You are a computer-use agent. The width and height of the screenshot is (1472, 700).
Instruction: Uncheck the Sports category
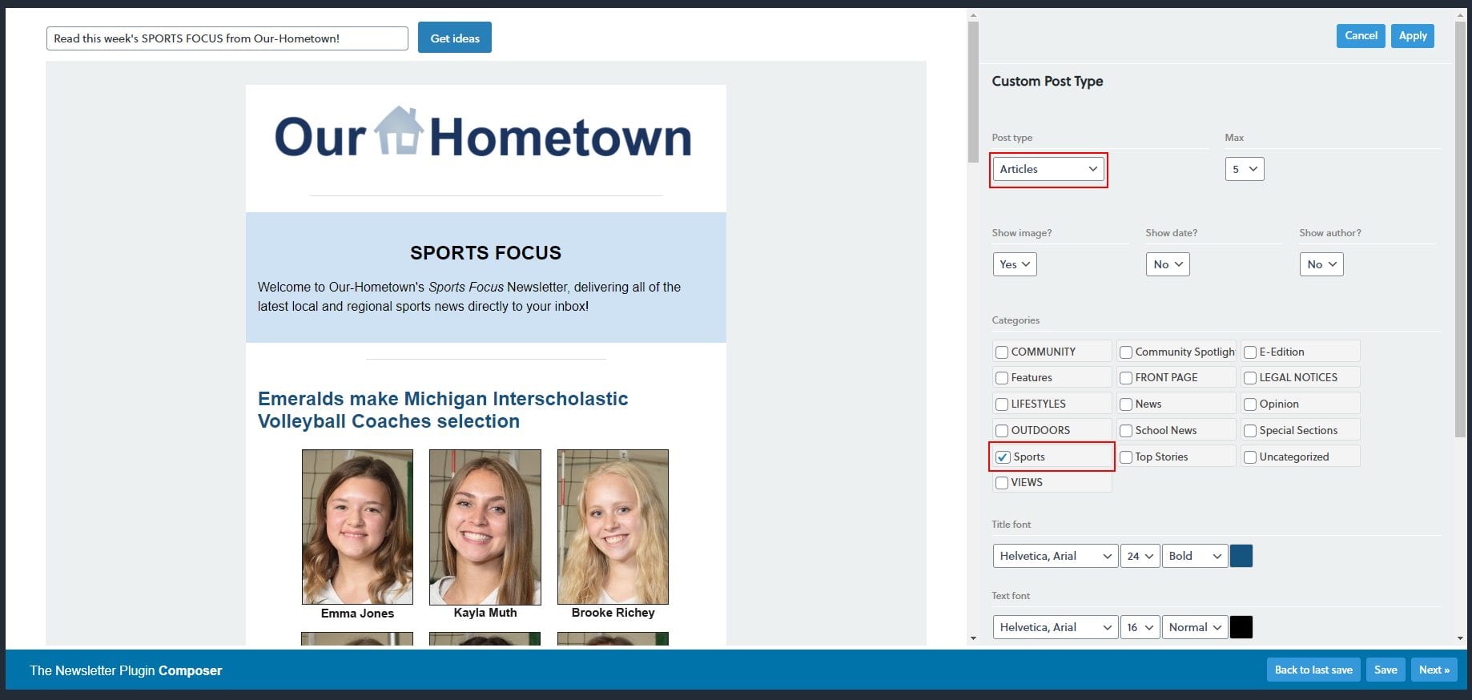coord(1003,457)
